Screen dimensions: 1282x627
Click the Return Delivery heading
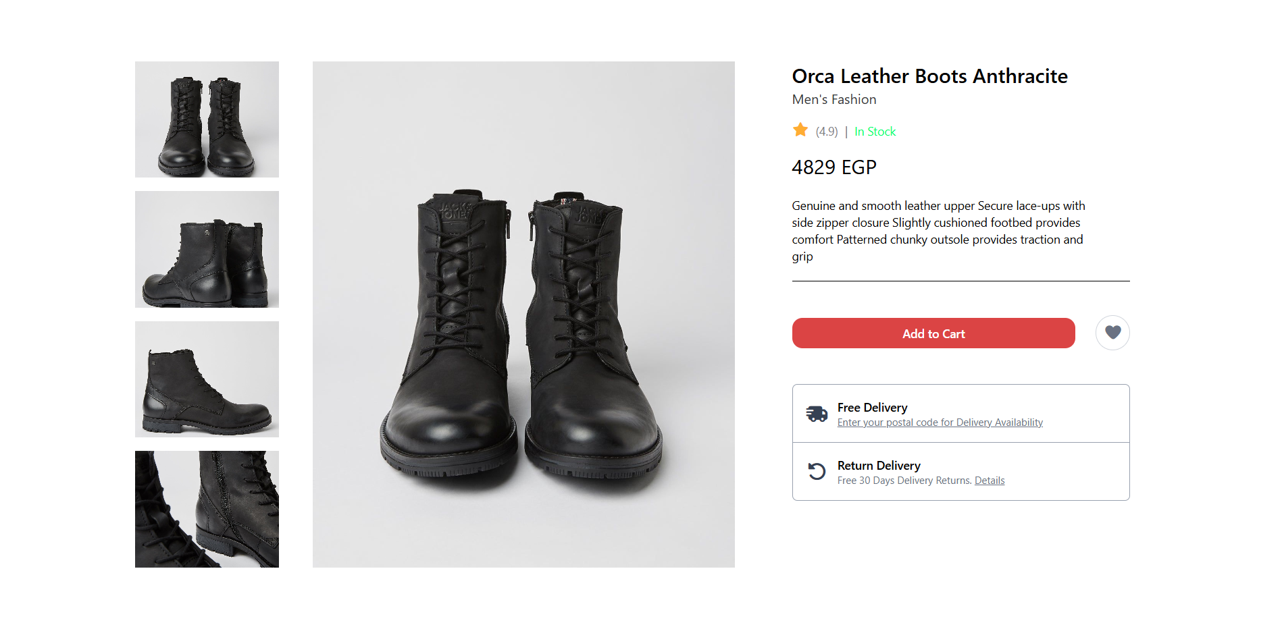(x=879, y=466)
